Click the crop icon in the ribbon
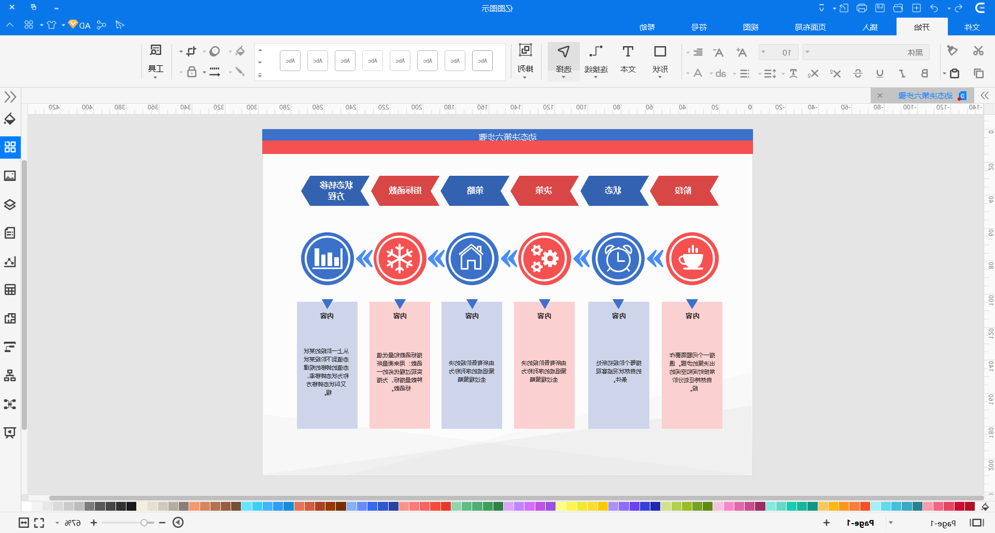 191,51
